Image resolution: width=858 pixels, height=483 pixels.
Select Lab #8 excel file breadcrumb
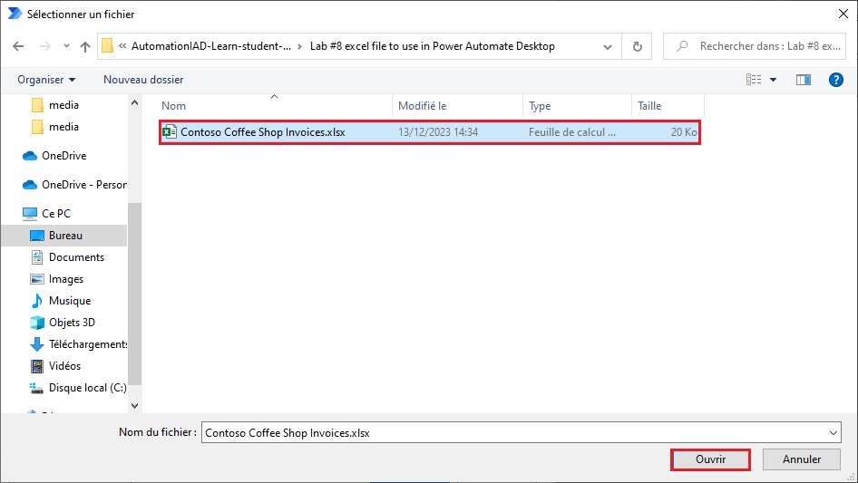(433, 46)
